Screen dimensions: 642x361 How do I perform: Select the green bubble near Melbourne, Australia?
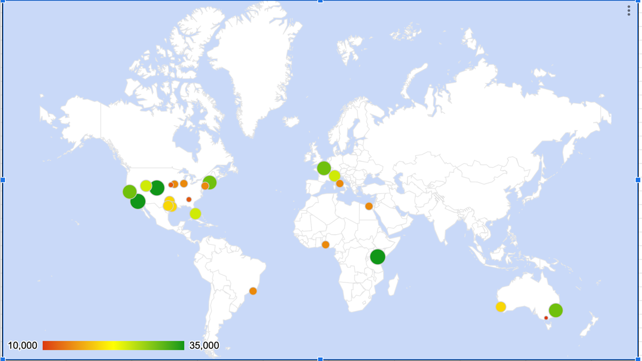(x=555, y=310)
